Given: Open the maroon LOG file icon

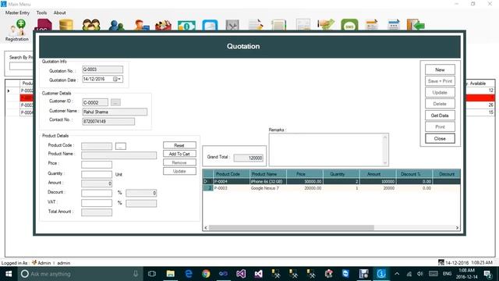Looking at the screenshot, I should (x=44, y=25).
